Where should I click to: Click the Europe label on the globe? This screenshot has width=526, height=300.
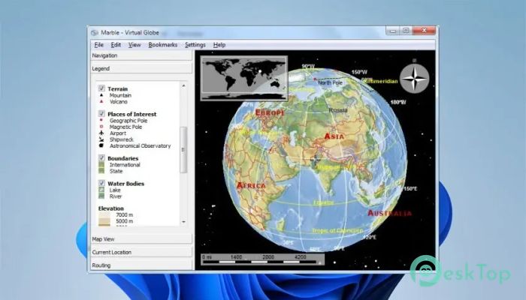tap(270, 112)
